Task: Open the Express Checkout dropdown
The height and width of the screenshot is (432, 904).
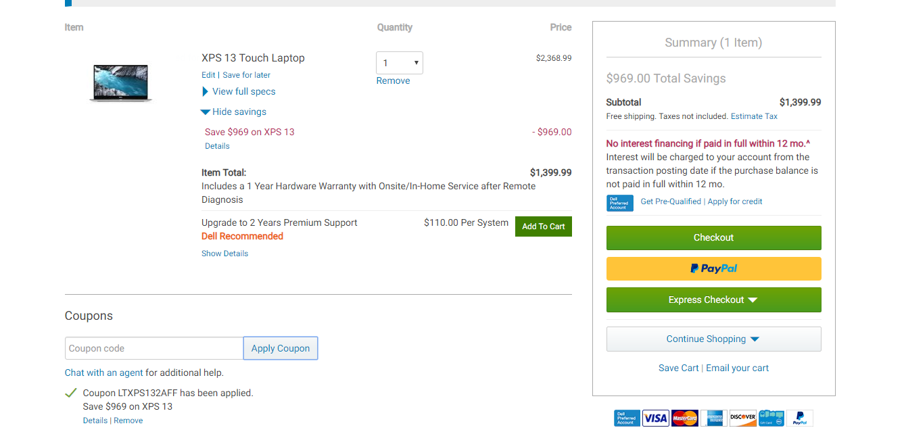Action: [x=714, y=300]
